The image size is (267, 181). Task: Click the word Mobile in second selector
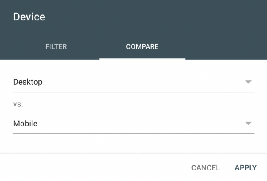[x=25, y=124]
